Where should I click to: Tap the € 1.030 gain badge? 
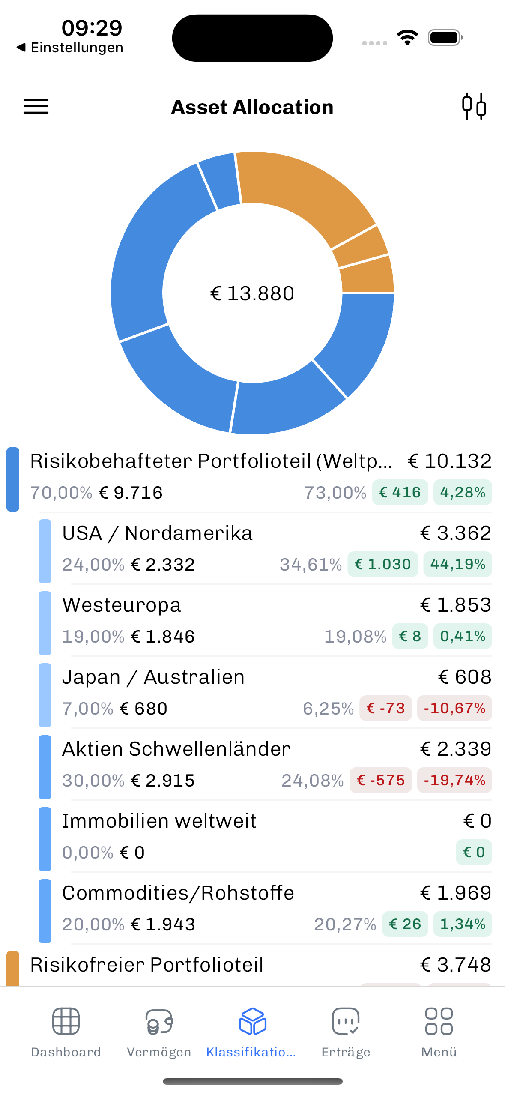[x=382, y=564]
